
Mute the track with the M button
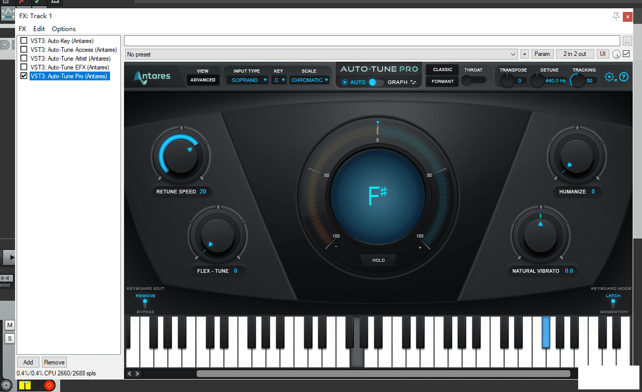click(10, 325)
